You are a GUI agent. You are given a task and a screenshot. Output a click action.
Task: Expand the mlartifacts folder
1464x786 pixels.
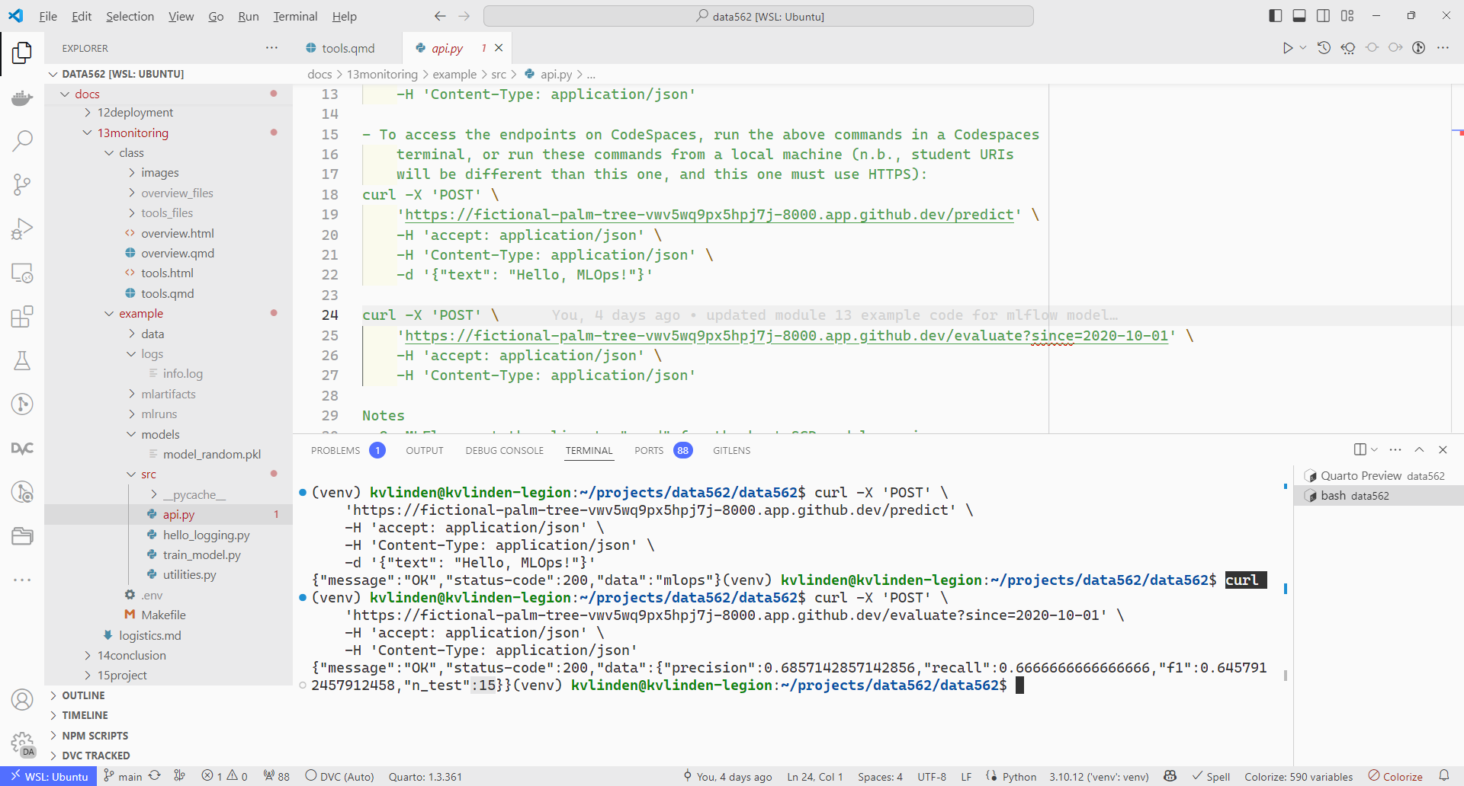(168, 394)
